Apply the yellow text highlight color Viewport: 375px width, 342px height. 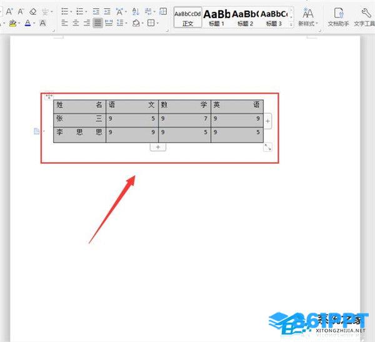[x=12, y=23]
